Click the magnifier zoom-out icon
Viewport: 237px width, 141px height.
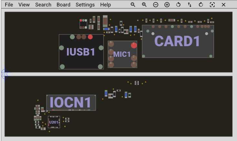click(133, 5)
